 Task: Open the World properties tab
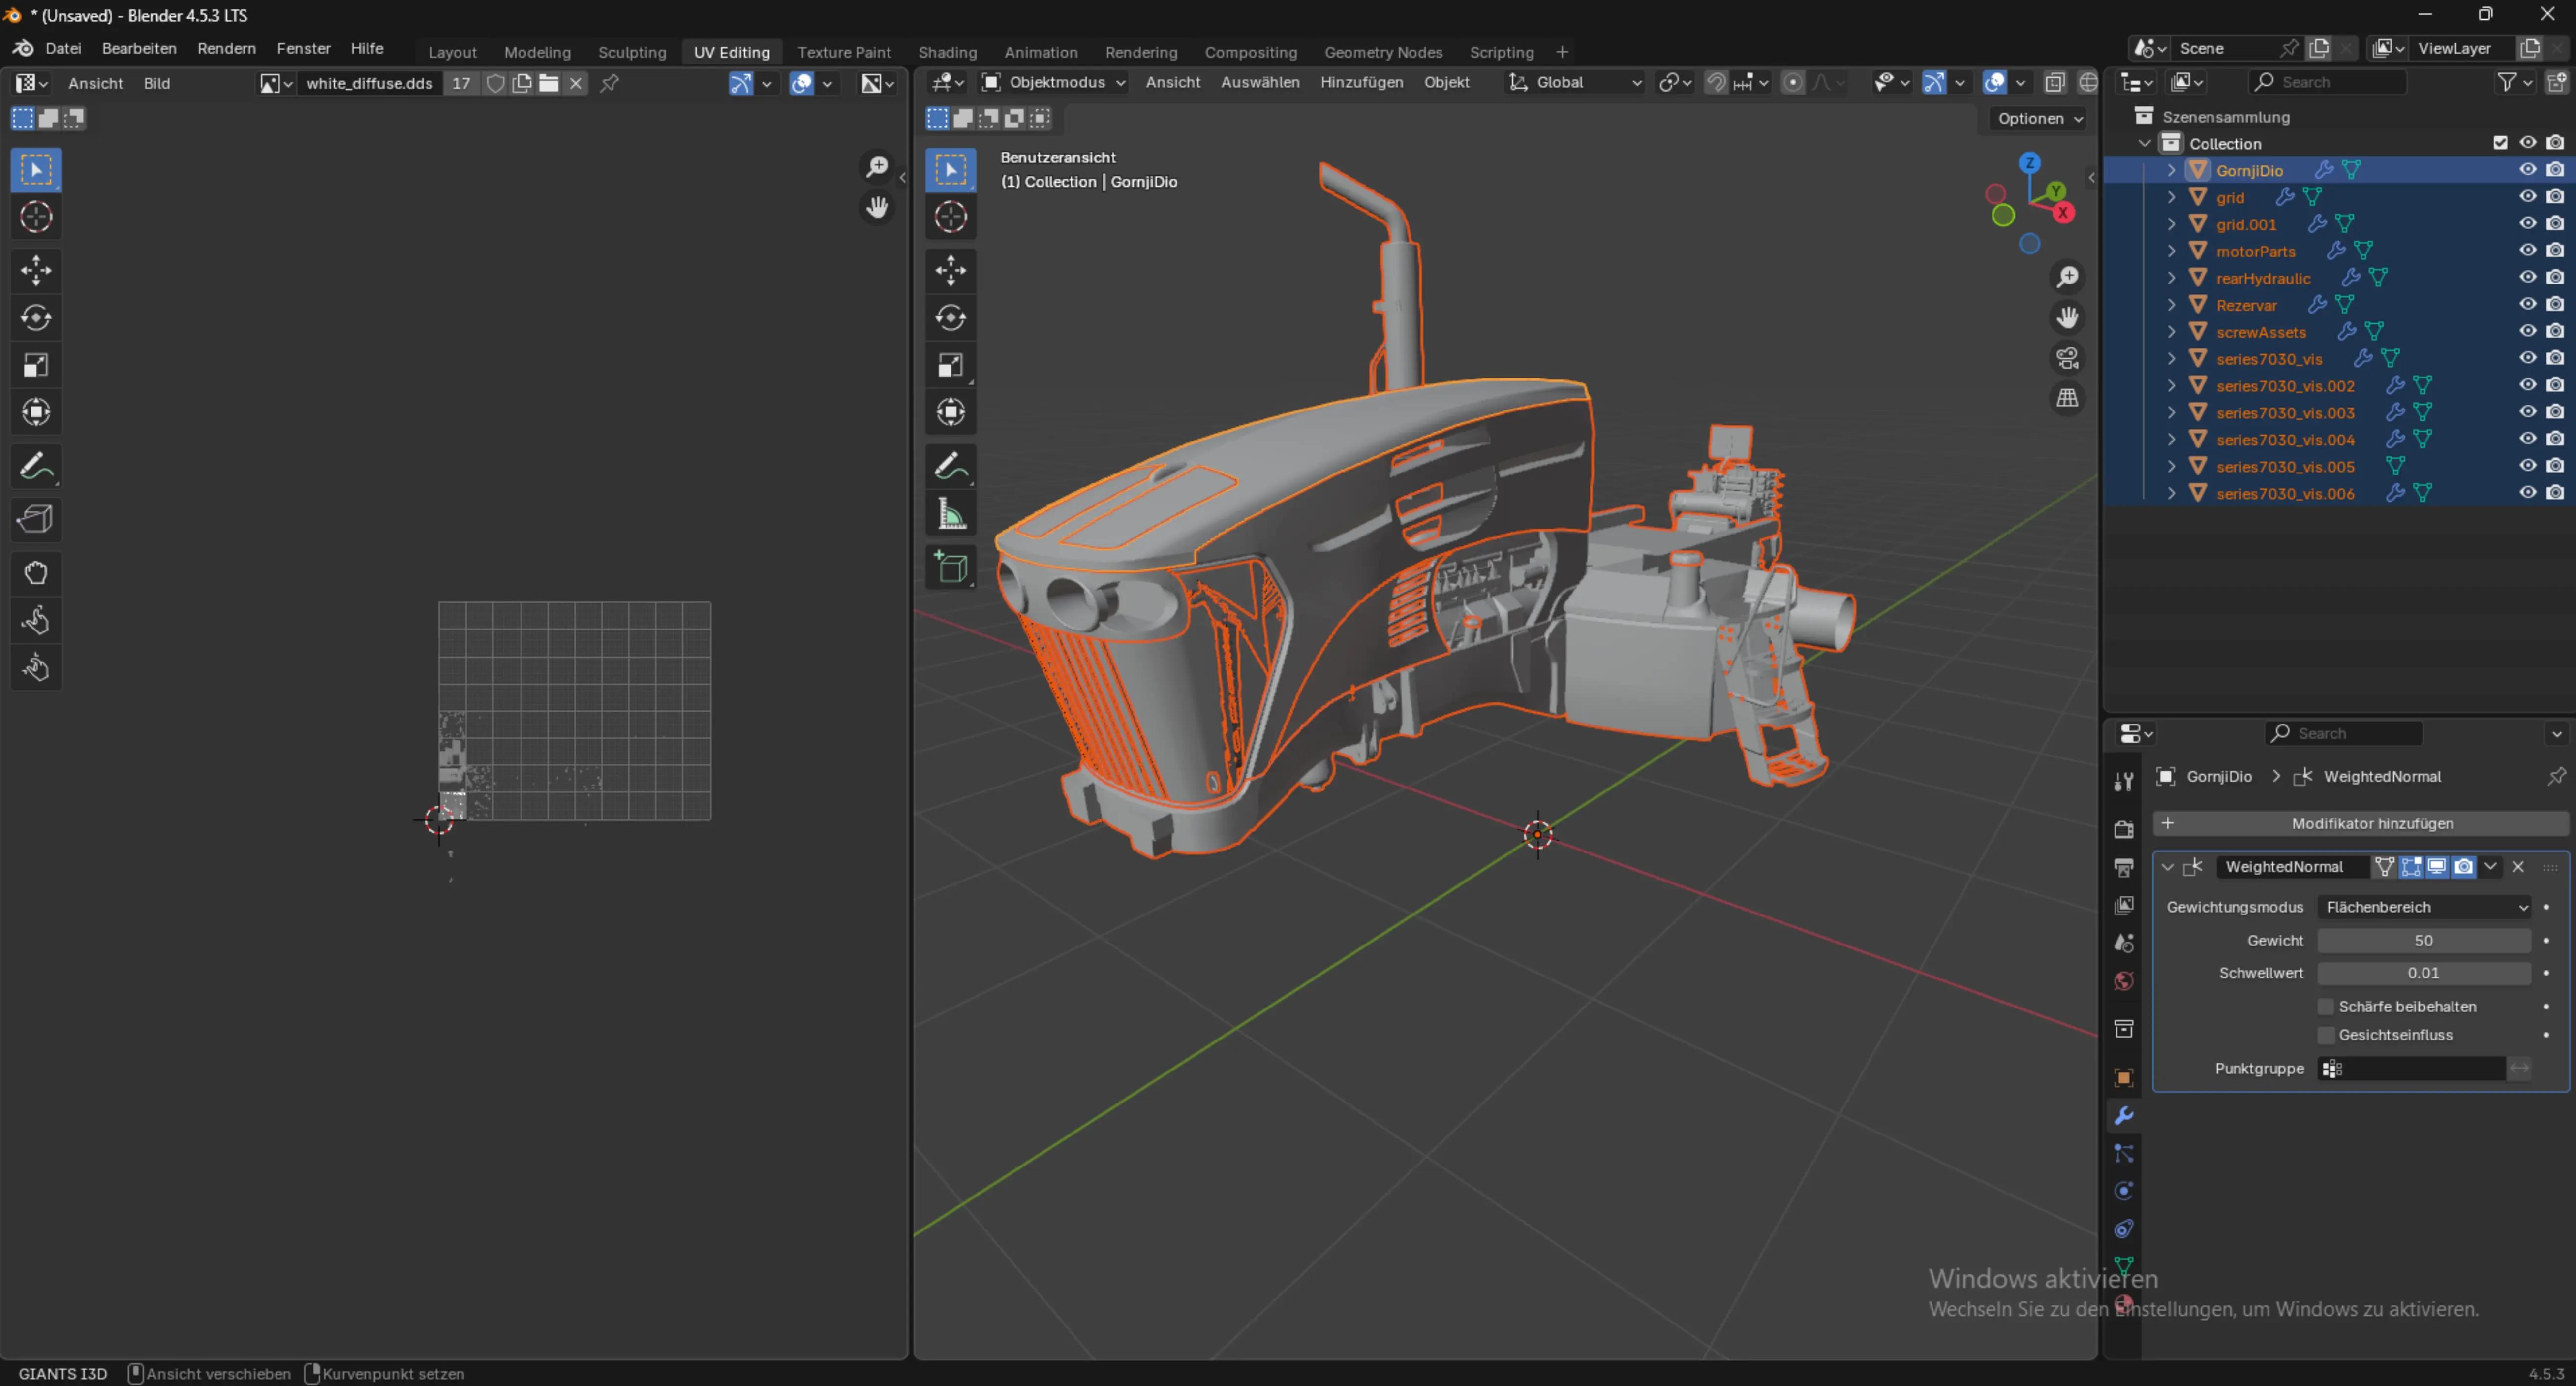point(2123,981)
